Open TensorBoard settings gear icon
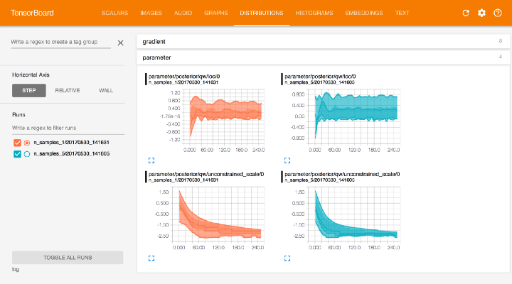Image resolution: width=512 pixels, height=284 pixels. 481,13
